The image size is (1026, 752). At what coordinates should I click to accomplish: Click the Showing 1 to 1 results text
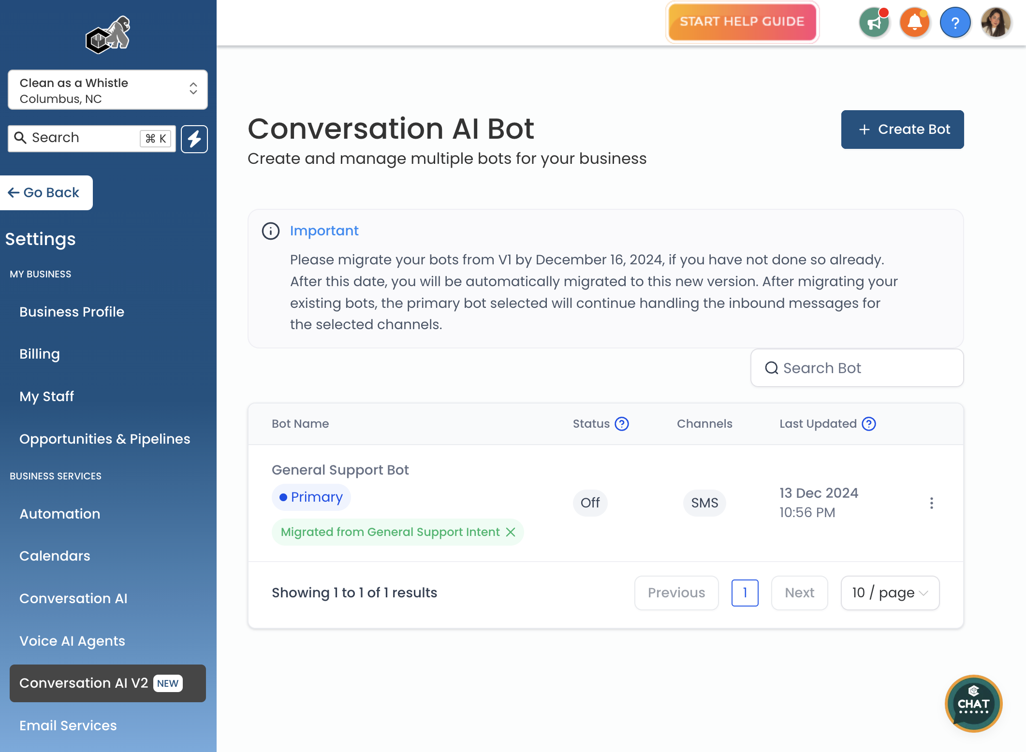tap(354, 593)
